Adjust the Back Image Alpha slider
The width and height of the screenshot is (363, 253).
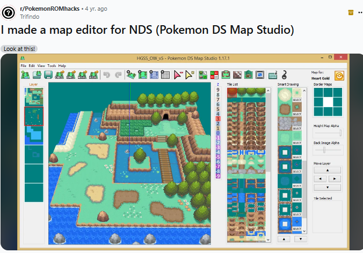tap(328, 150)
